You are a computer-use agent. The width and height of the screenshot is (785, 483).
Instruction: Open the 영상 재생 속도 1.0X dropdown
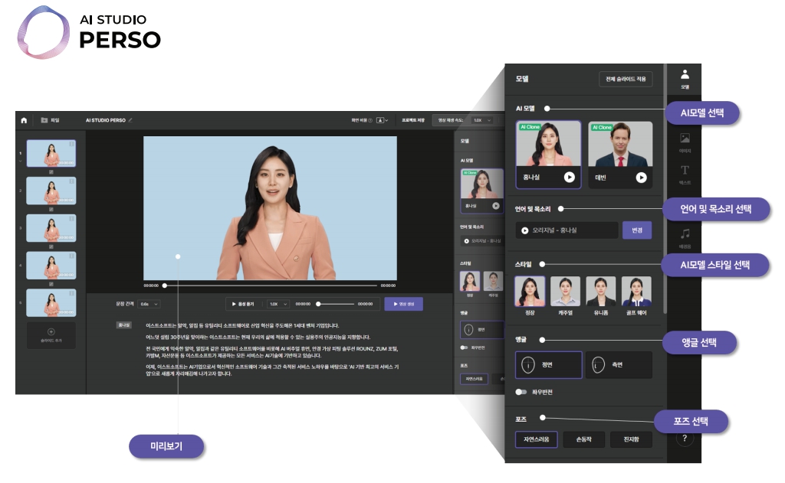coord(483,120)
